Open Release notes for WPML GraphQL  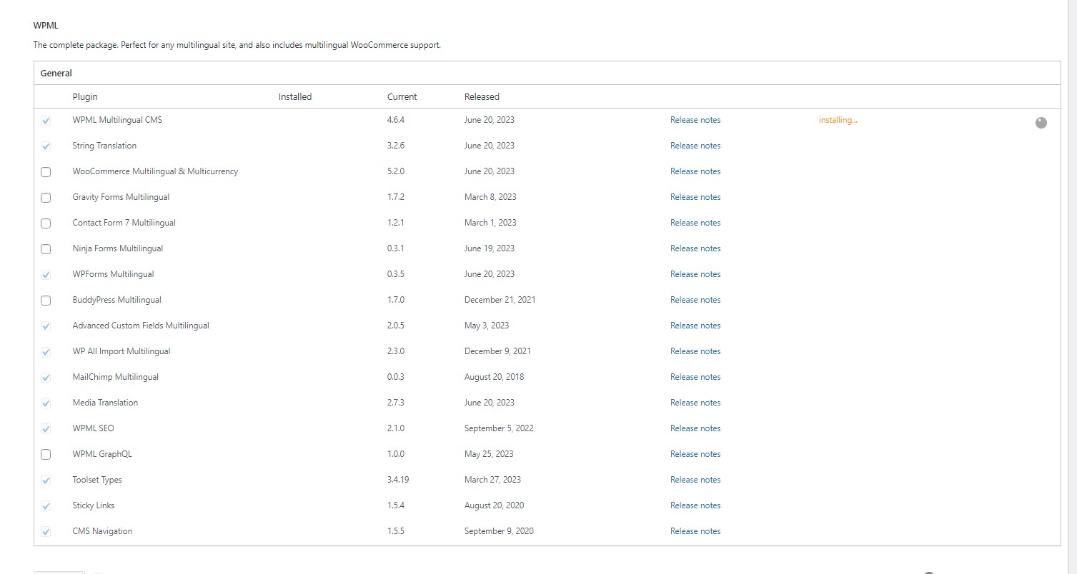695,454
